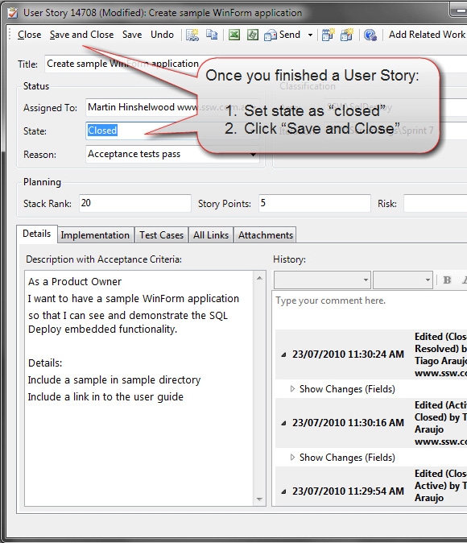467x543 pixels.
Task: Open the Test Cases tab
Action: (161, 235)
